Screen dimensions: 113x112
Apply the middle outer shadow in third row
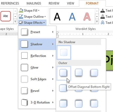point(79,104)
